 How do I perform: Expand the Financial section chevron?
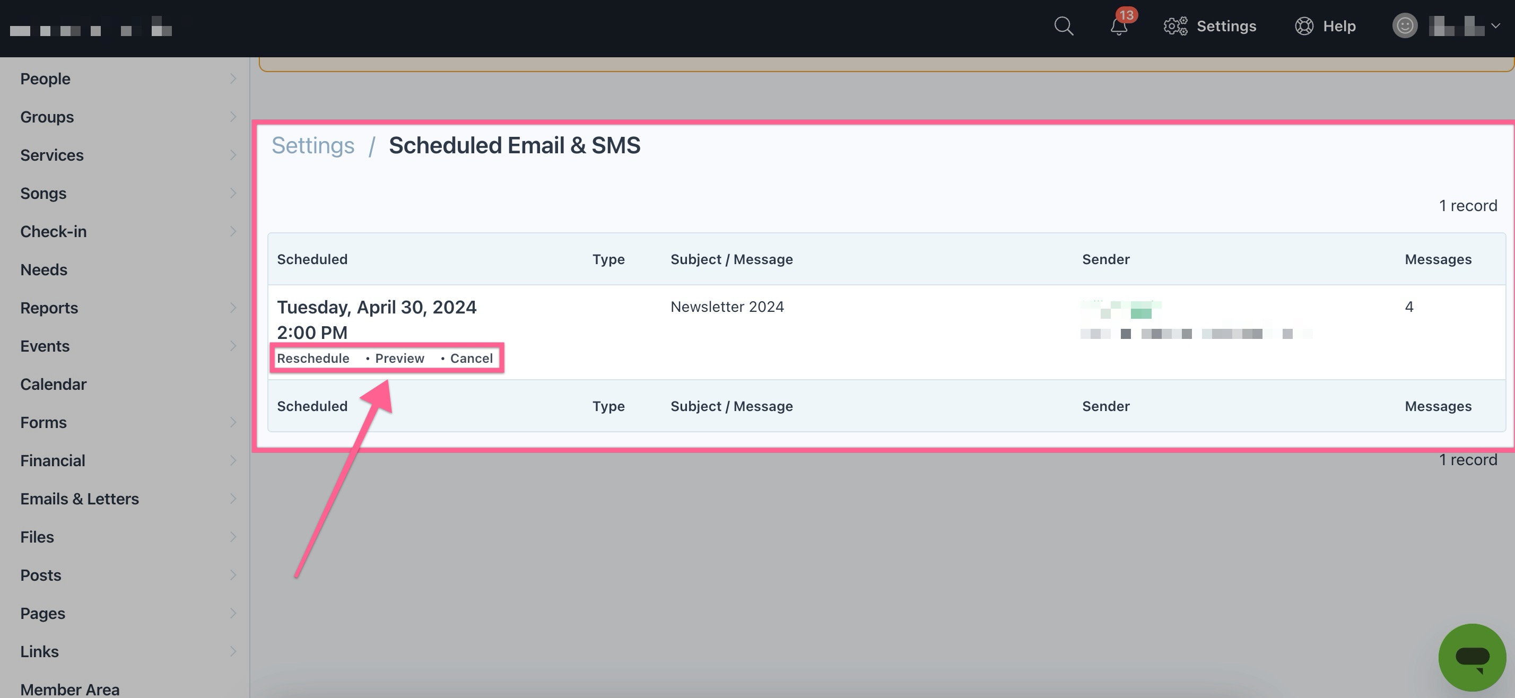click(x=233, y=460)
